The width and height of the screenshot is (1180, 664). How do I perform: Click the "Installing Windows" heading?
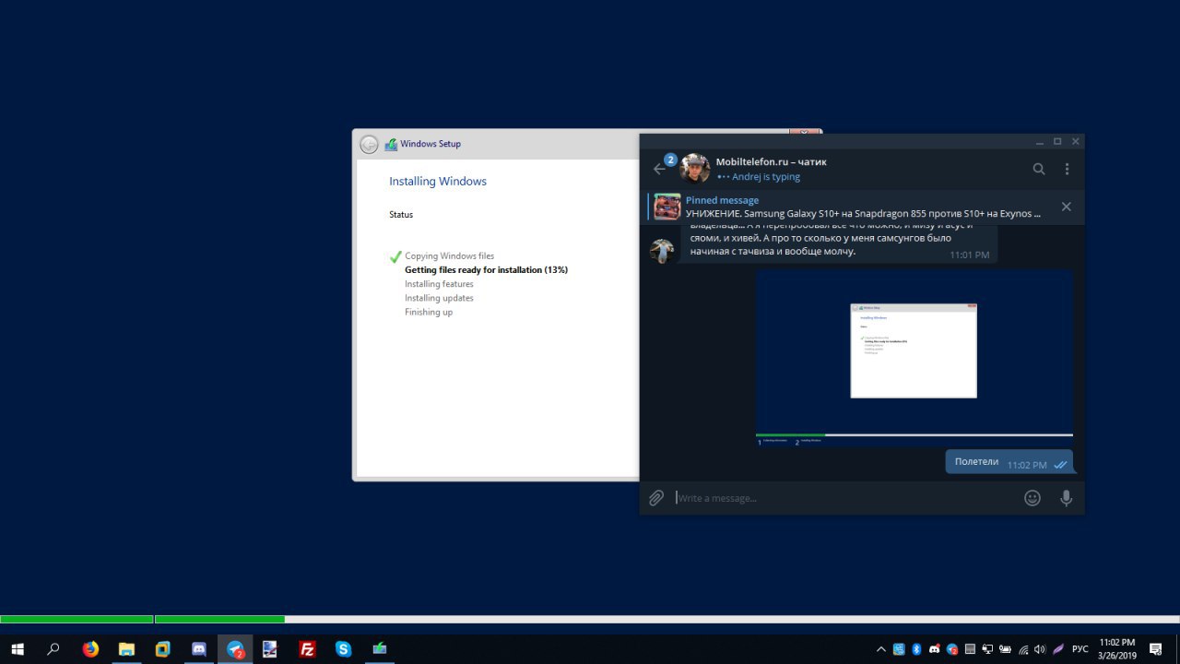[438, 181]
